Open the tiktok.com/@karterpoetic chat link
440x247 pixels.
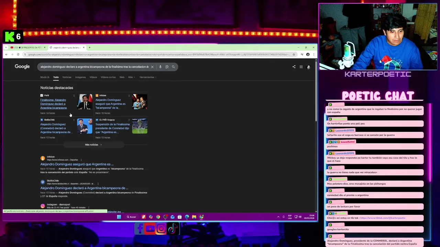click(x=383, y=218)
